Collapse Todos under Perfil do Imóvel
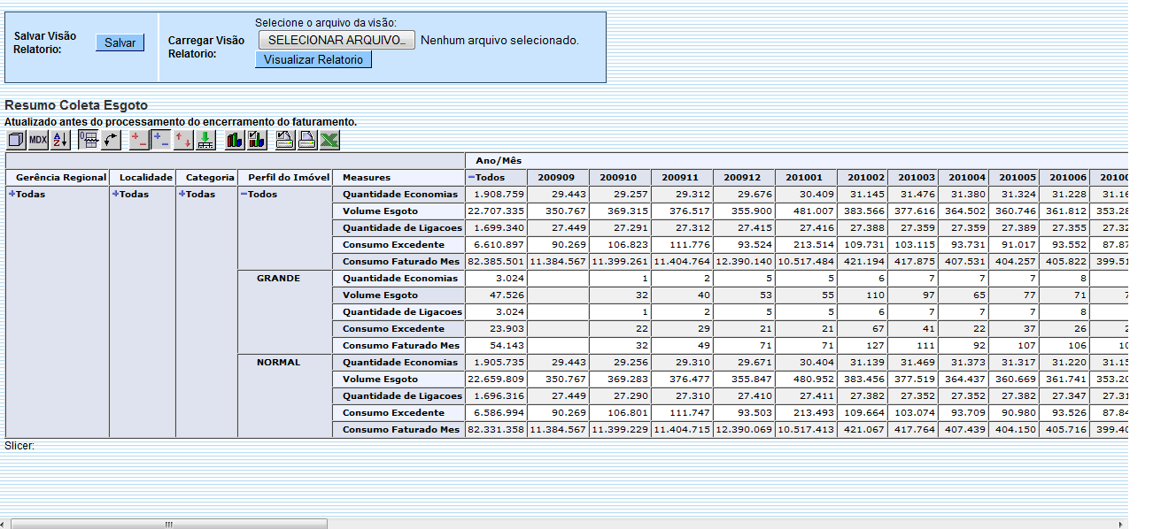1153x529 pixels. point(244,194)
